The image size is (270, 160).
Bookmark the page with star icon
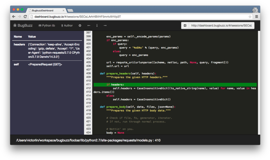click(x=250, y=16)
